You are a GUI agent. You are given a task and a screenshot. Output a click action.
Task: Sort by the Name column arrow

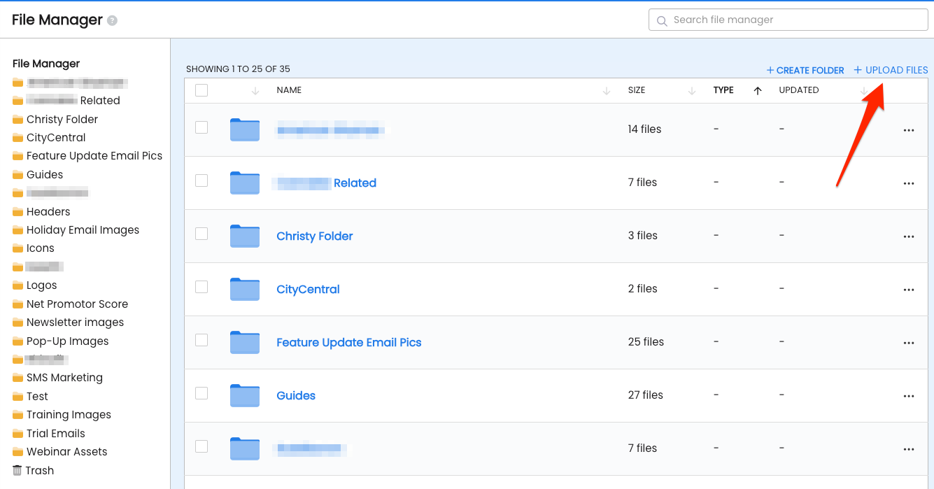point(606,91)
